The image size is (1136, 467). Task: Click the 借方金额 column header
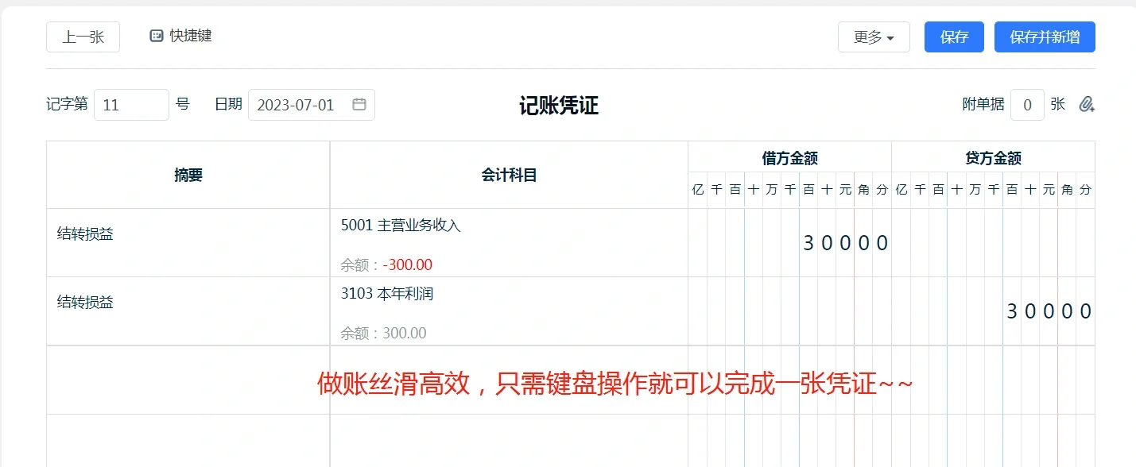point(789,157)
